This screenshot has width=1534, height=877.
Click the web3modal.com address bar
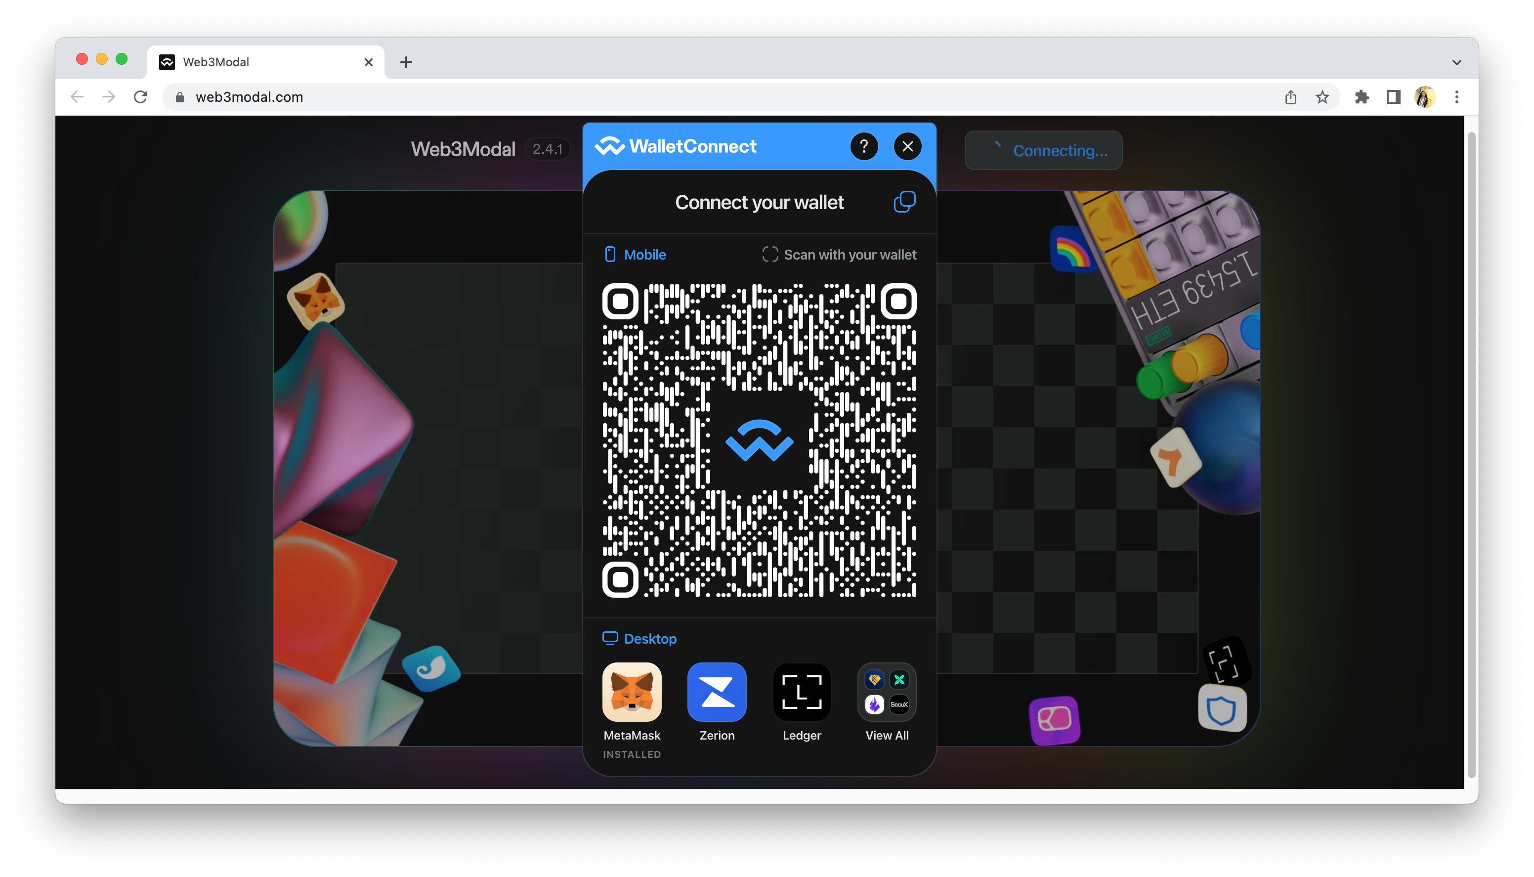(x=723, y=97)
